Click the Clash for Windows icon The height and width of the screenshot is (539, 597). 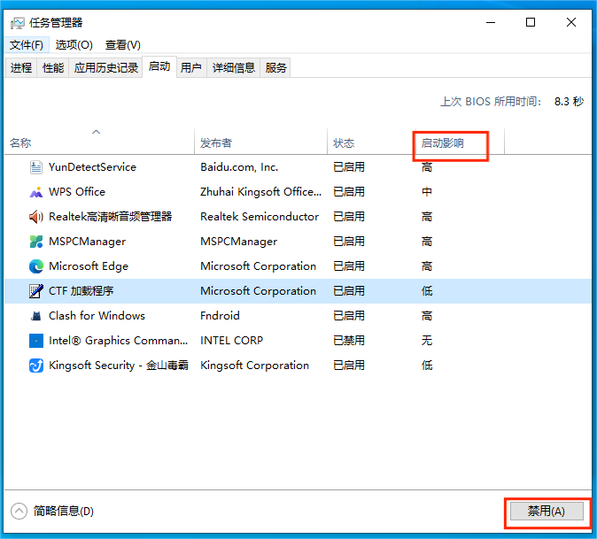tap(36, 316)
